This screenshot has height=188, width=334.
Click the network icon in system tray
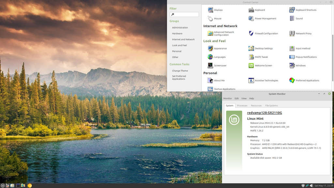[307, 186]
